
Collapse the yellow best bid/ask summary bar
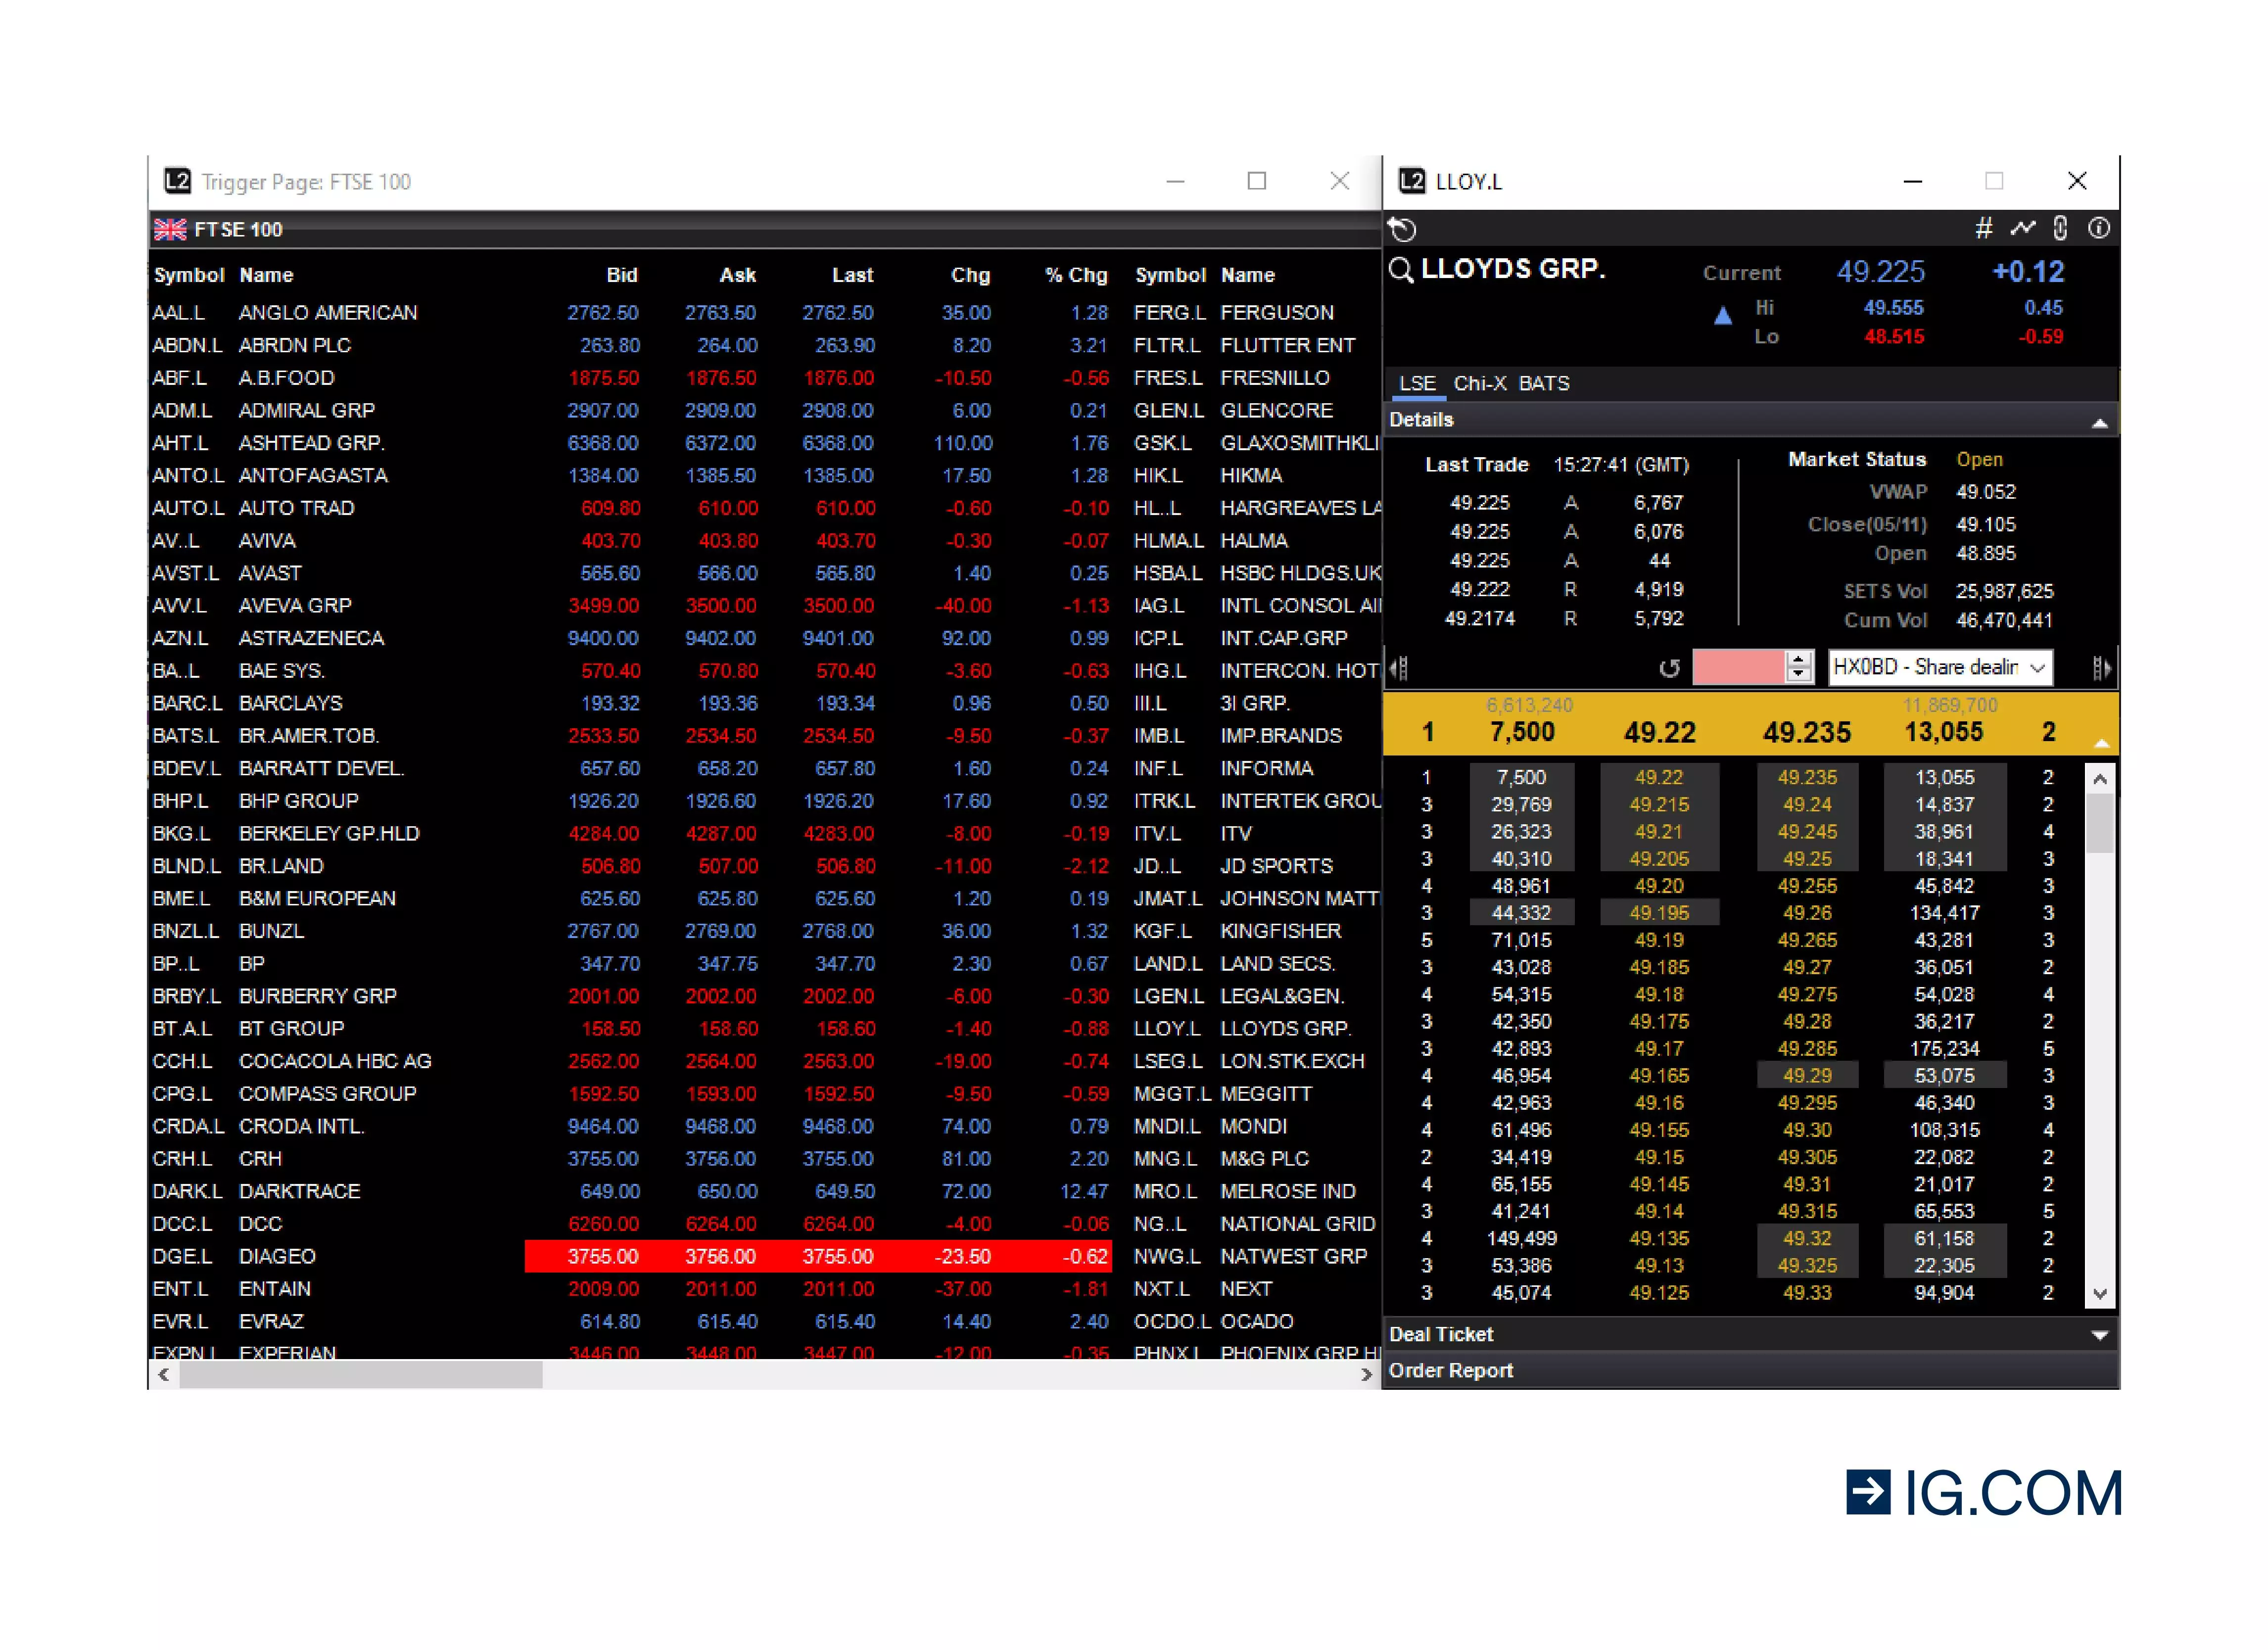pos(2101,744)
